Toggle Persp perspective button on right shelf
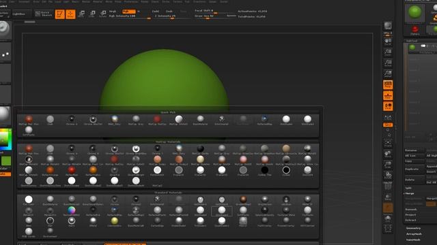Screen dimensions: 437x245 click(388, 84)
